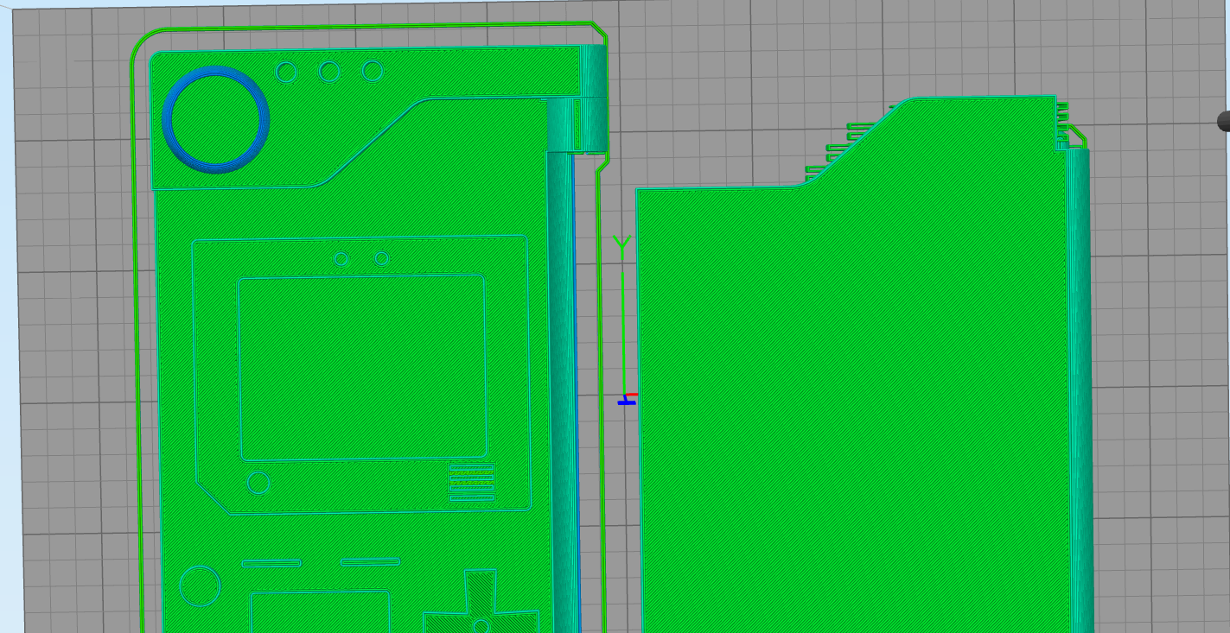Image resolution: width=1230 pixels, height=633 pixels.
Task: Select the left horizontal slot below screen
Action: tap(271, 563)
